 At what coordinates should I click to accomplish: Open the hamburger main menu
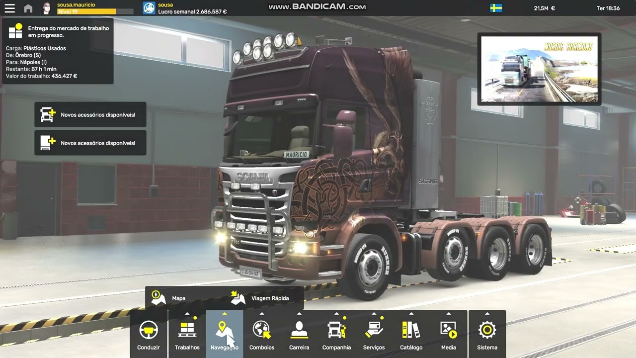click(9, 8)
